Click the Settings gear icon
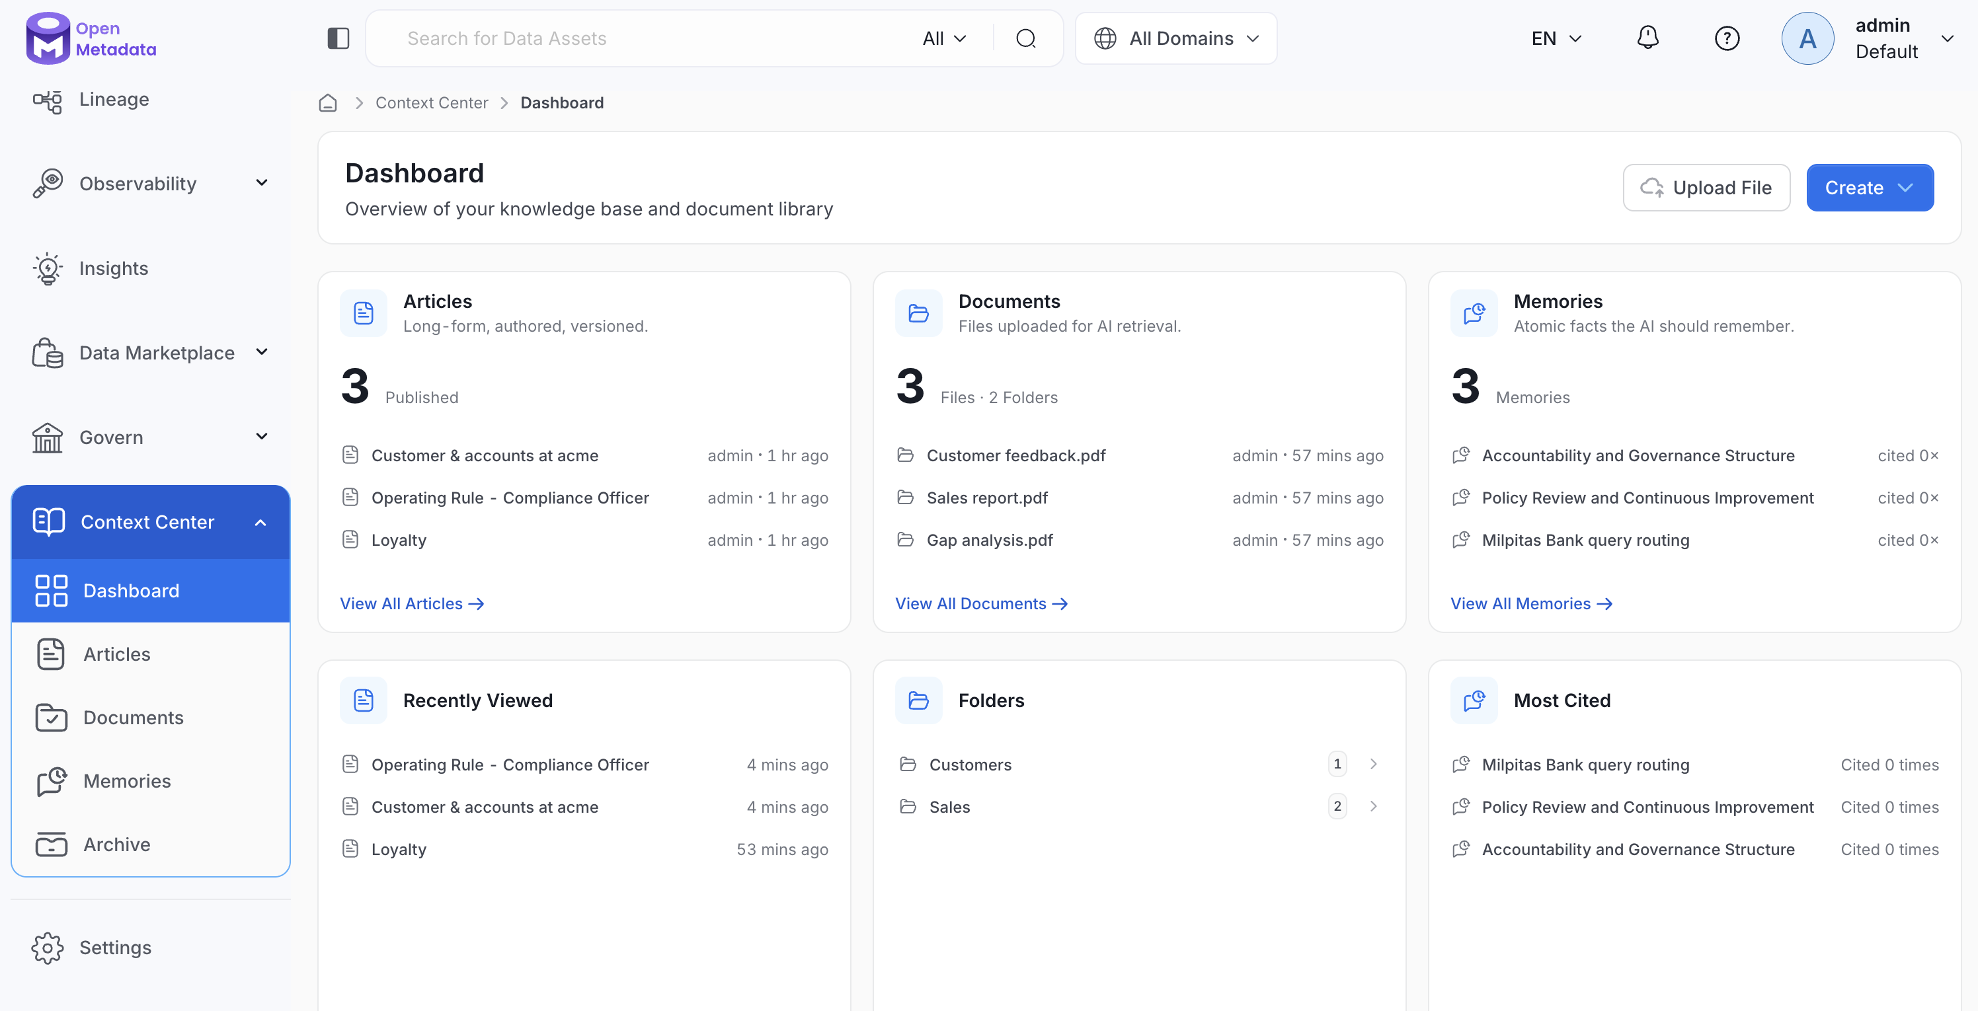This screenshot has height=1011, width=1978. (x=48, y=948)
